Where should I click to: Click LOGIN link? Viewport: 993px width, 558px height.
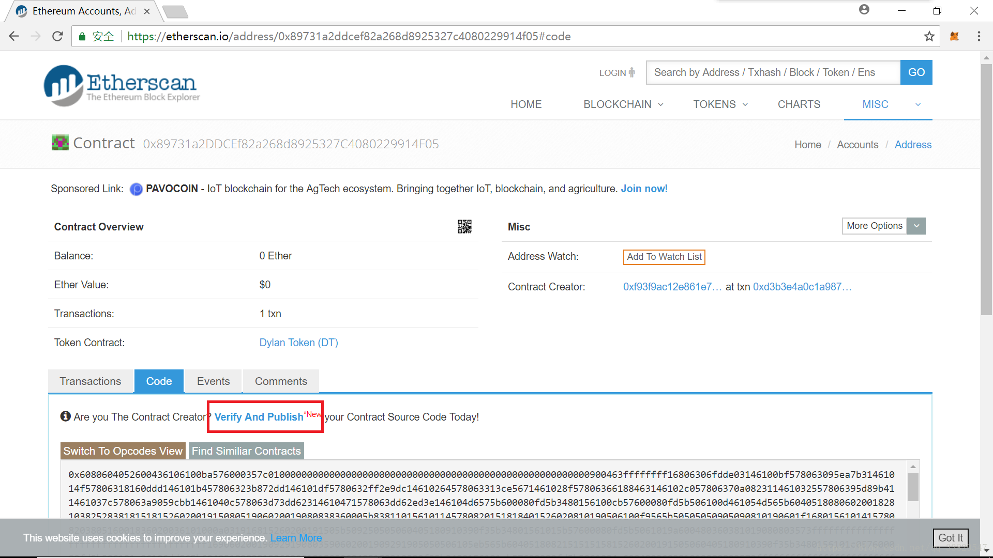pyautogui.click(x=617, y=73)
